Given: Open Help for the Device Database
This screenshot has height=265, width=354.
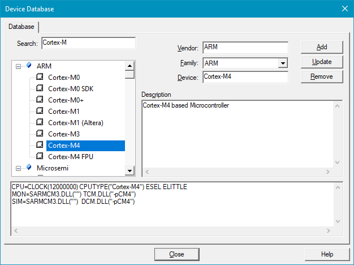Looking at the screenshot, I should (x=327, y=254).
